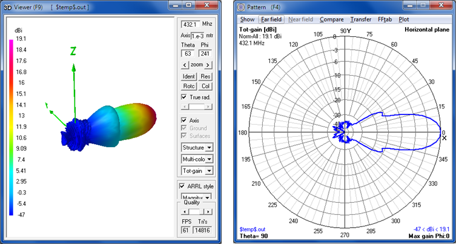The image size is (456, 244).
Task: Open the FFtab menu
Action: [385, 19]
